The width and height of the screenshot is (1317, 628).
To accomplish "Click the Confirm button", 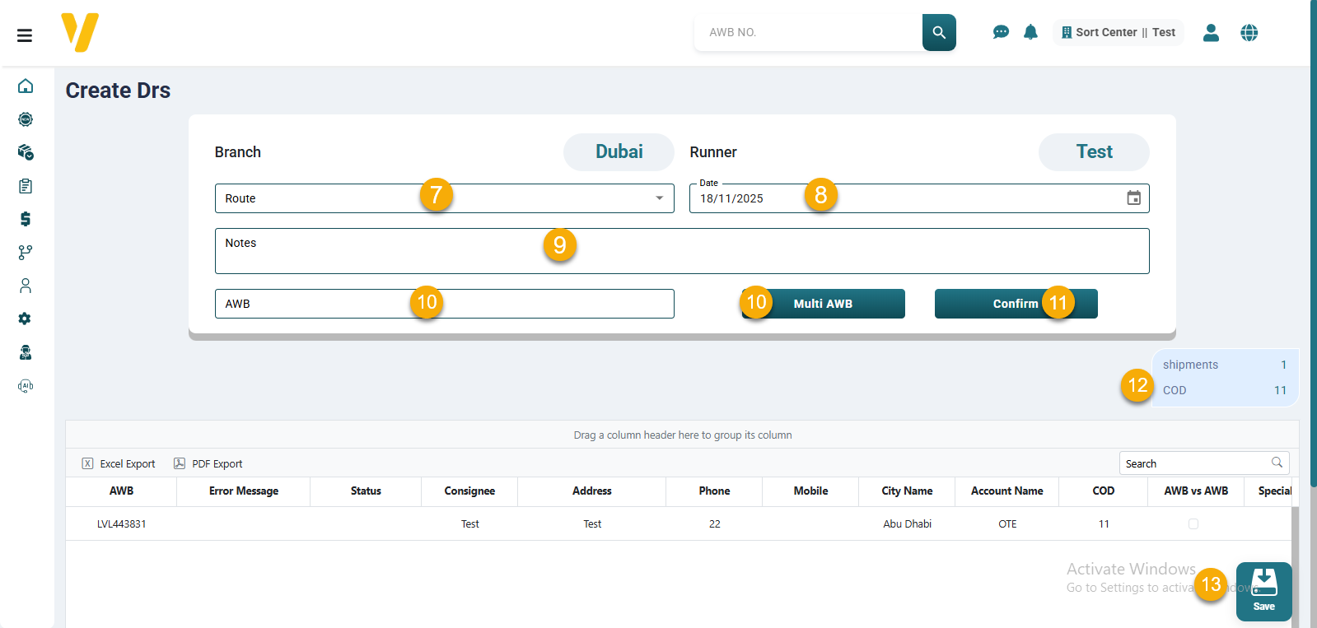I will point(1015,304).
